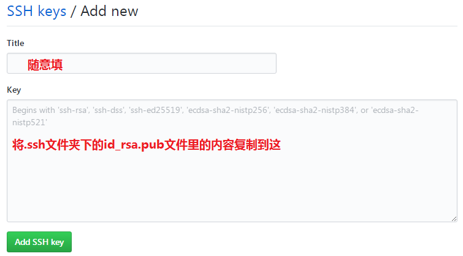The height and width of the screenshot is (256, 463).
Task: Click the 'Begins with ssh-rsa' placeholder text
Action: (50, 111)
